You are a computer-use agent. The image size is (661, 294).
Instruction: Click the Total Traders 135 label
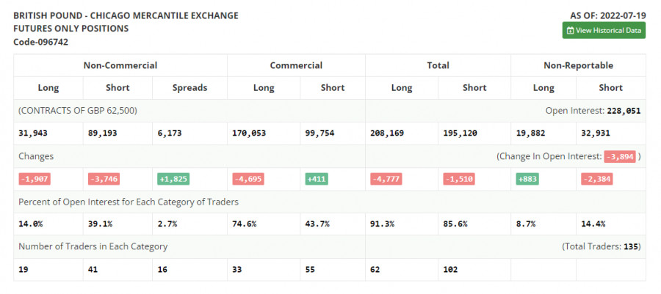pyautogui.click(x=602, y=246)
